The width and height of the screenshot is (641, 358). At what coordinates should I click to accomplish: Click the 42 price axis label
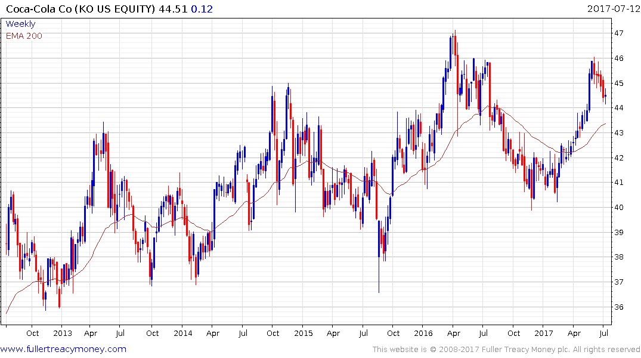618,158
